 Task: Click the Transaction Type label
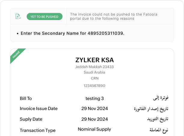tap(38, 130)
